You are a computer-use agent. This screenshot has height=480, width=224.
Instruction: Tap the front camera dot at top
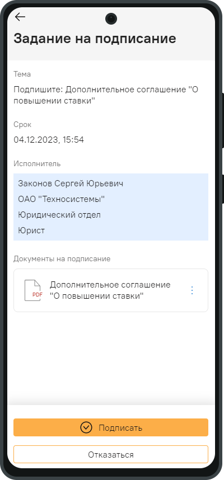(x=111, y=18)
